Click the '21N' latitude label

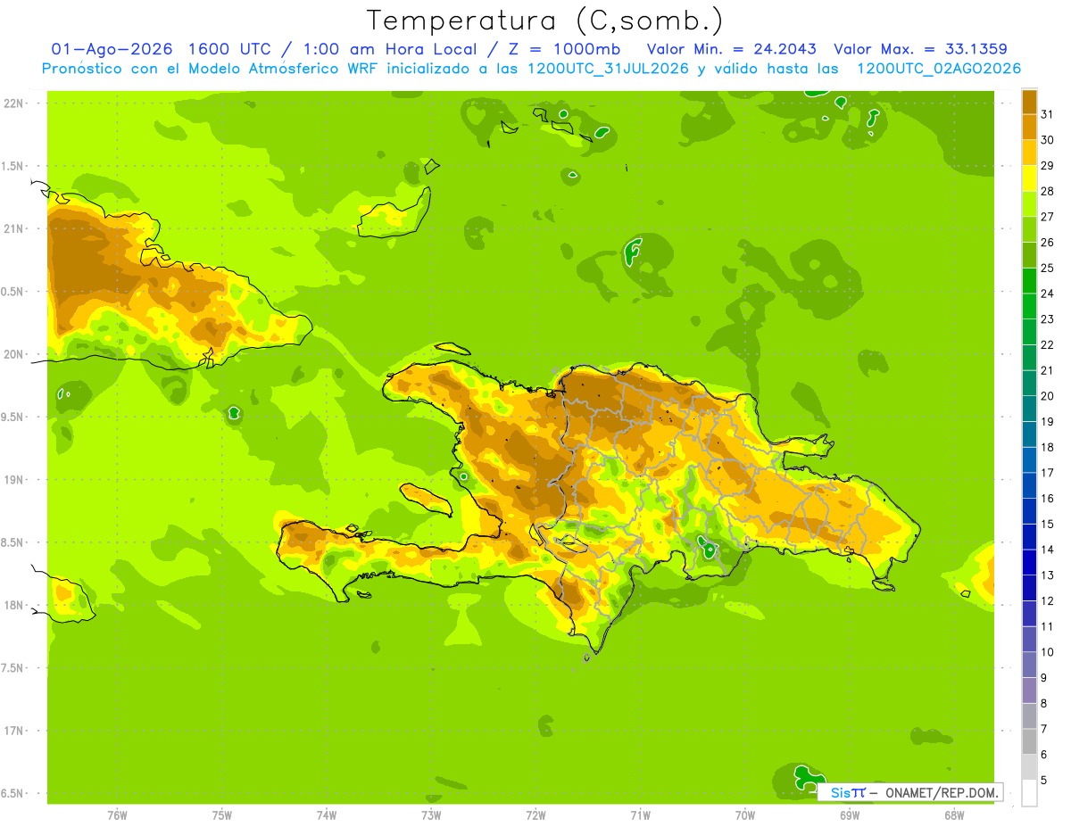(15, 228)
